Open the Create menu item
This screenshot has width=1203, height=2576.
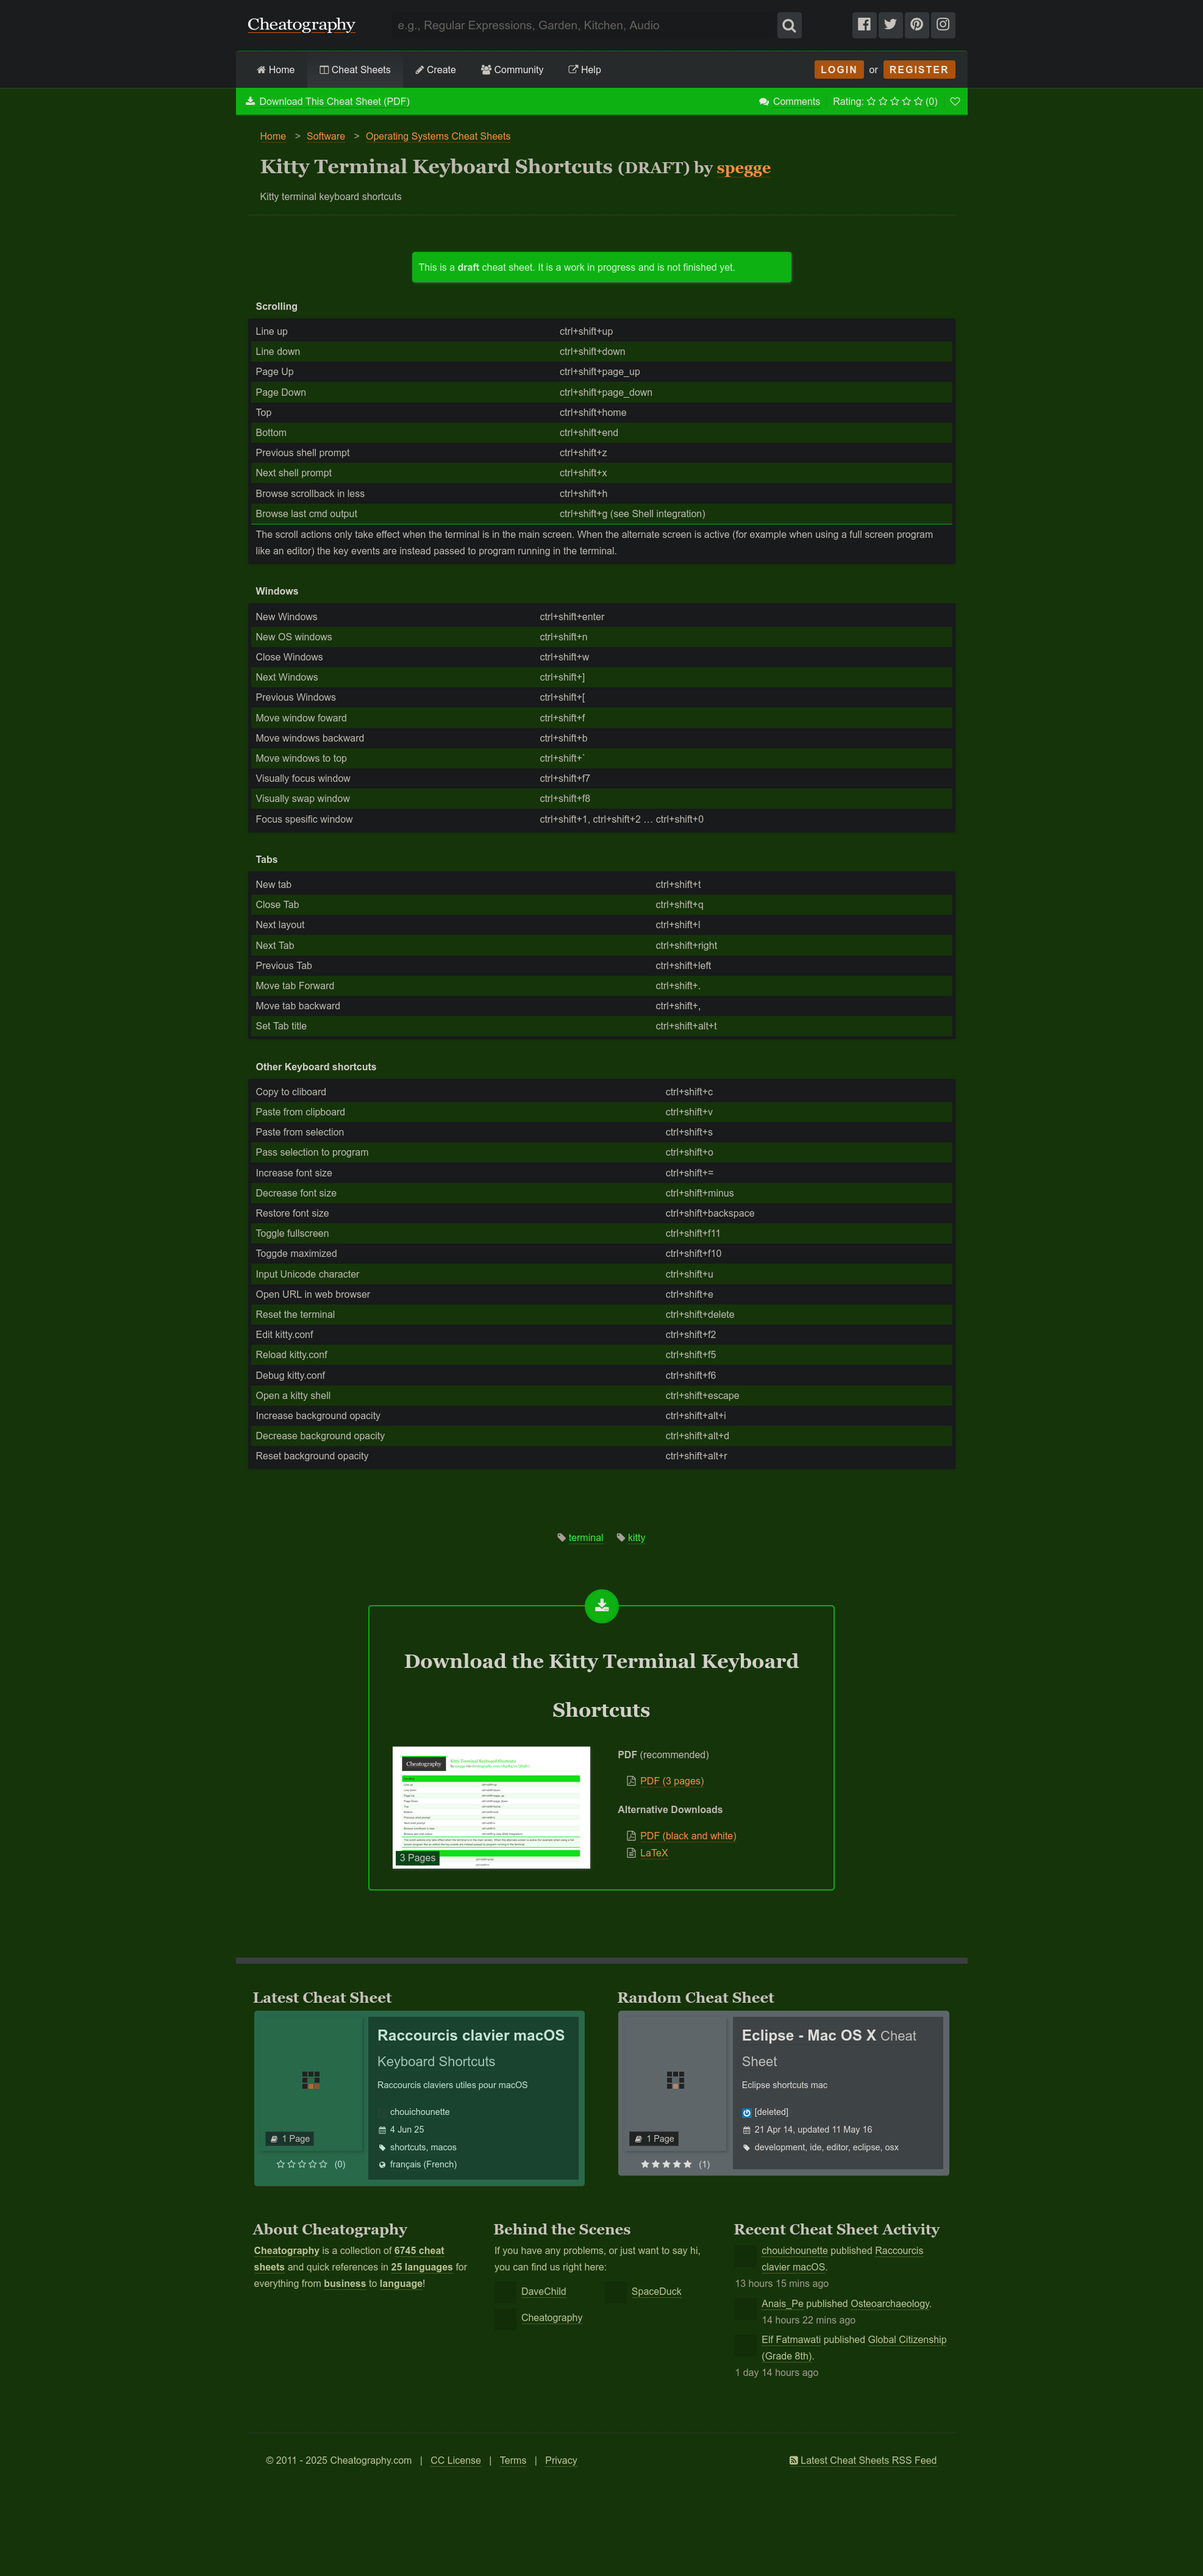(x=436, y=70)
